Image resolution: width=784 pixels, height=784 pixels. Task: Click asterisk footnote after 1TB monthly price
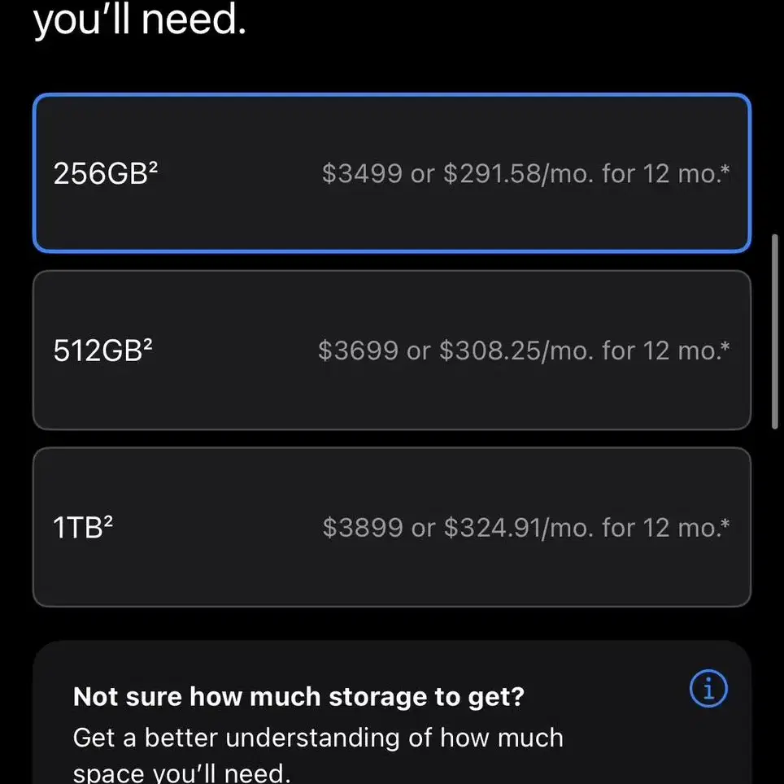click(x=725, y=522)
